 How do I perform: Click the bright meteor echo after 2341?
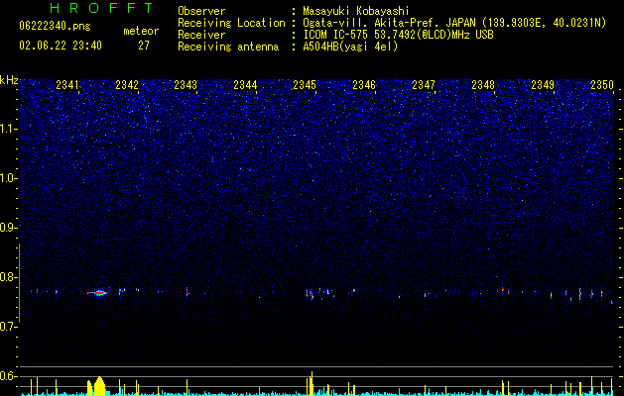[x=98, y=293]
